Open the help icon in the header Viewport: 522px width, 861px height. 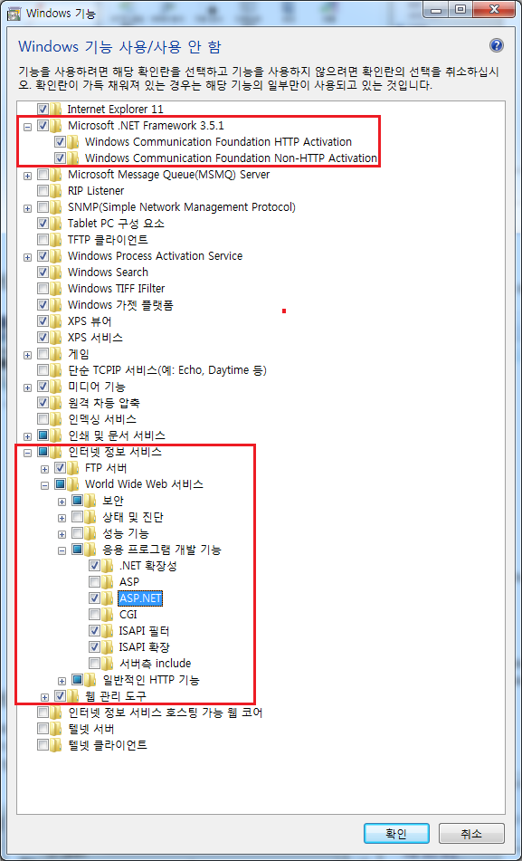click(496, 45)
